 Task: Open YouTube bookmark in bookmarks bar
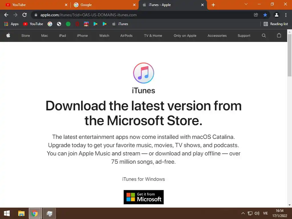[x=33, y=24]
